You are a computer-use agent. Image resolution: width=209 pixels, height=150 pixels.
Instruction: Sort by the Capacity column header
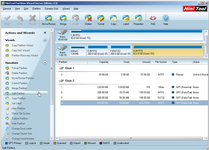pos(98,62)
